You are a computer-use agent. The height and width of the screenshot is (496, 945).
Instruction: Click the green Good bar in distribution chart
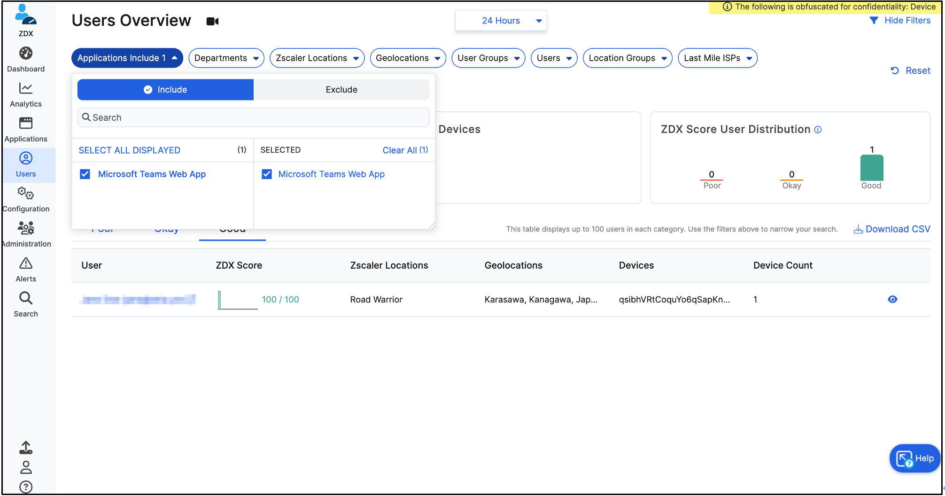(x=872, y=168)
